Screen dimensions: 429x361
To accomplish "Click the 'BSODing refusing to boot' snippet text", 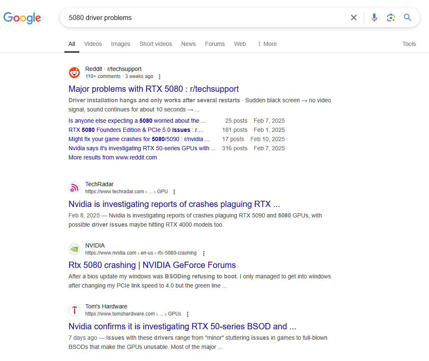I will pyautogui.click(x=201, y=276).
